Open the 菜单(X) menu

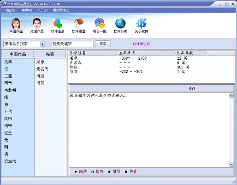(x=27, y=10)
